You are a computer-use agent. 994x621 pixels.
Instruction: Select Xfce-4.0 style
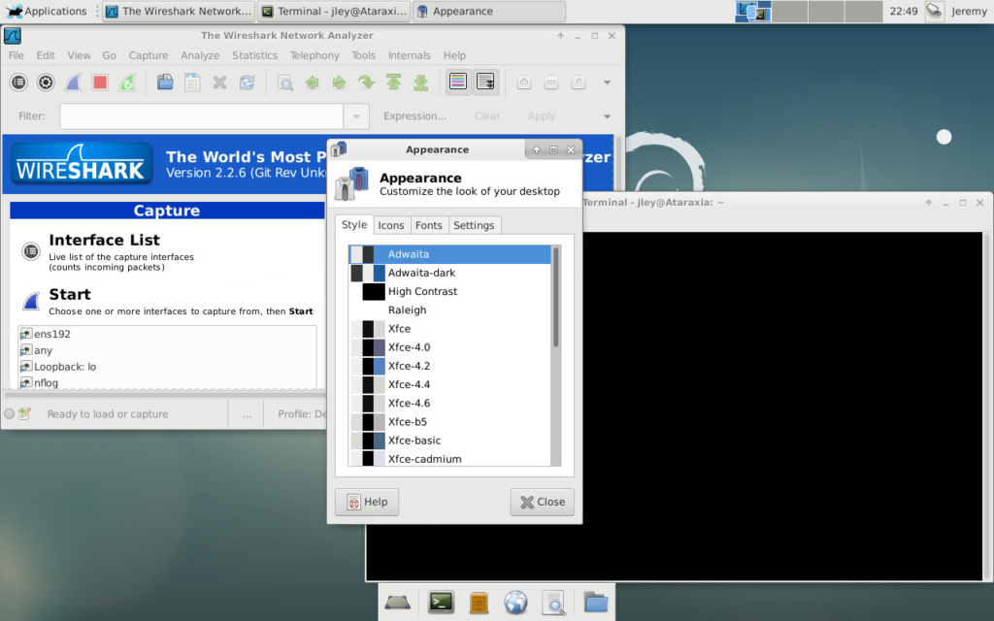coord(449,347)
